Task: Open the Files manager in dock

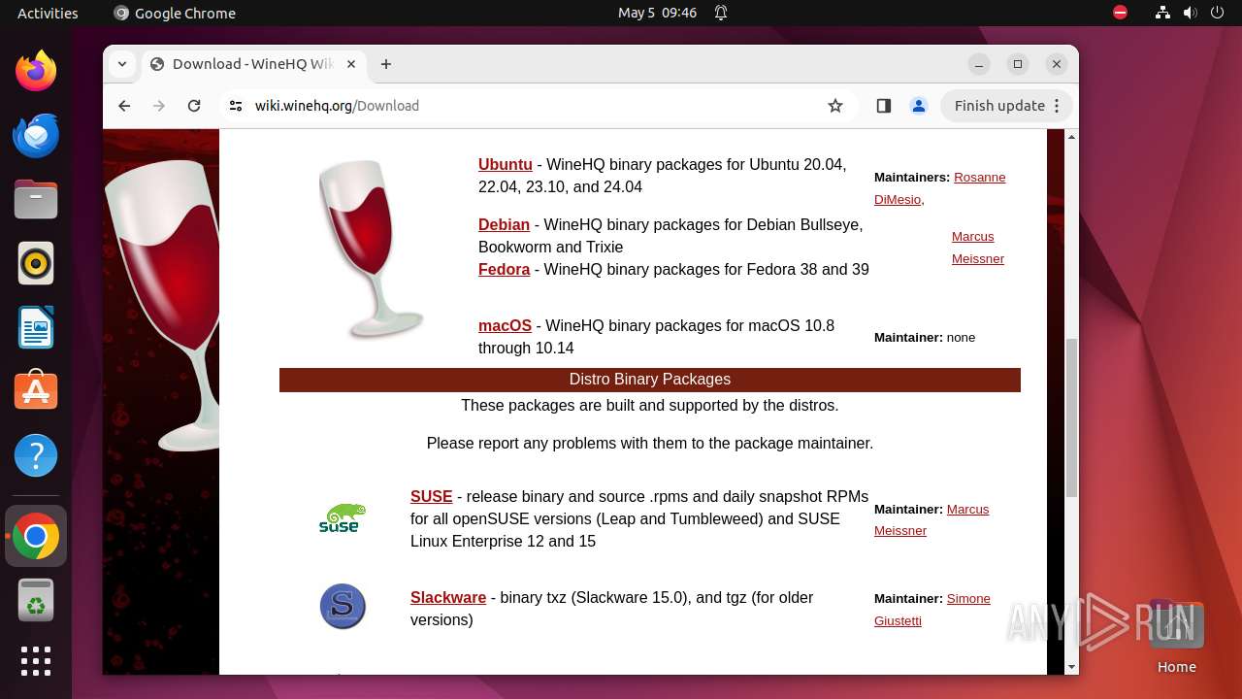Action: [36, 199]
